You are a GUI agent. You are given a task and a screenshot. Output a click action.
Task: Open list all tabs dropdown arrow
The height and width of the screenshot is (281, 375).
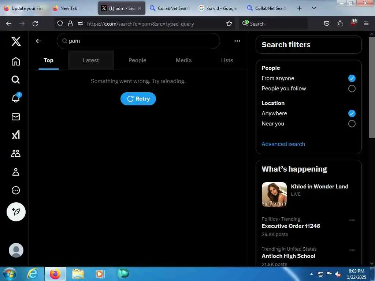coord(314,8)
